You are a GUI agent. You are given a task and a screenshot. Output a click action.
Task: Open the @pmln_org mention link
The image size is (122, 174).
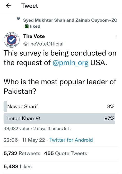[71, 63]
